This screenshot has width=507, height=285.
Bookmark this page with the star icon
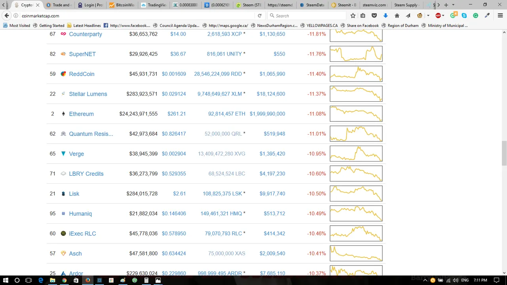click(353, 16)
